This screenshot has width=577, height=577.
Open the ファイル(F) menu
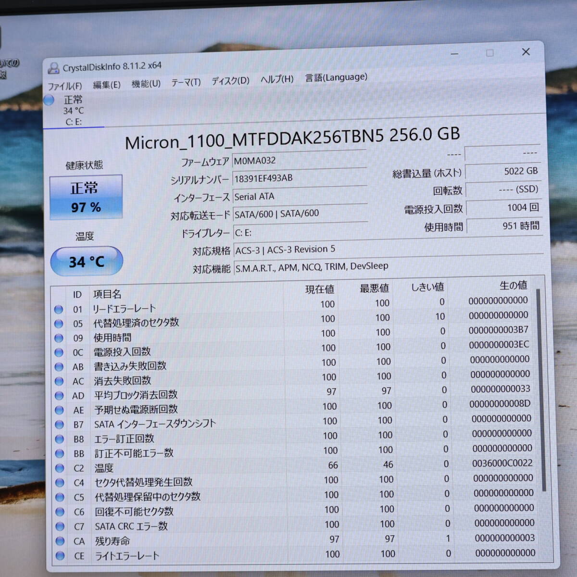point(65,86)
